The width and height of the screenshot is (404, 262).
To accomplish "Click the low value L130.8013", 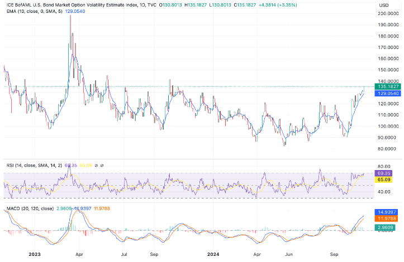I will click(x=220, y=5).
